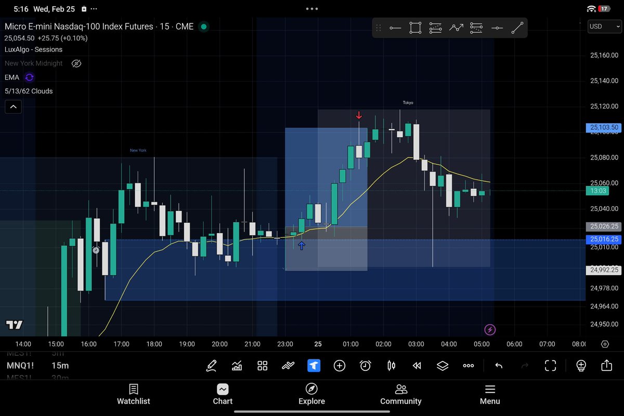This screenshot has height=416, width=624.
Task: Open more options three-dots icon
Action: (x=469, y=366)
